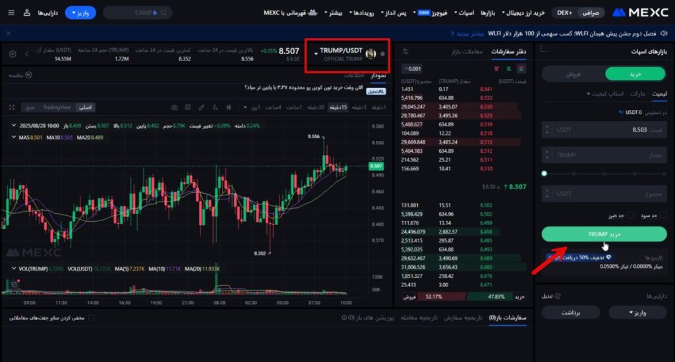Click the header search box showing CAMP

[138, 13]
